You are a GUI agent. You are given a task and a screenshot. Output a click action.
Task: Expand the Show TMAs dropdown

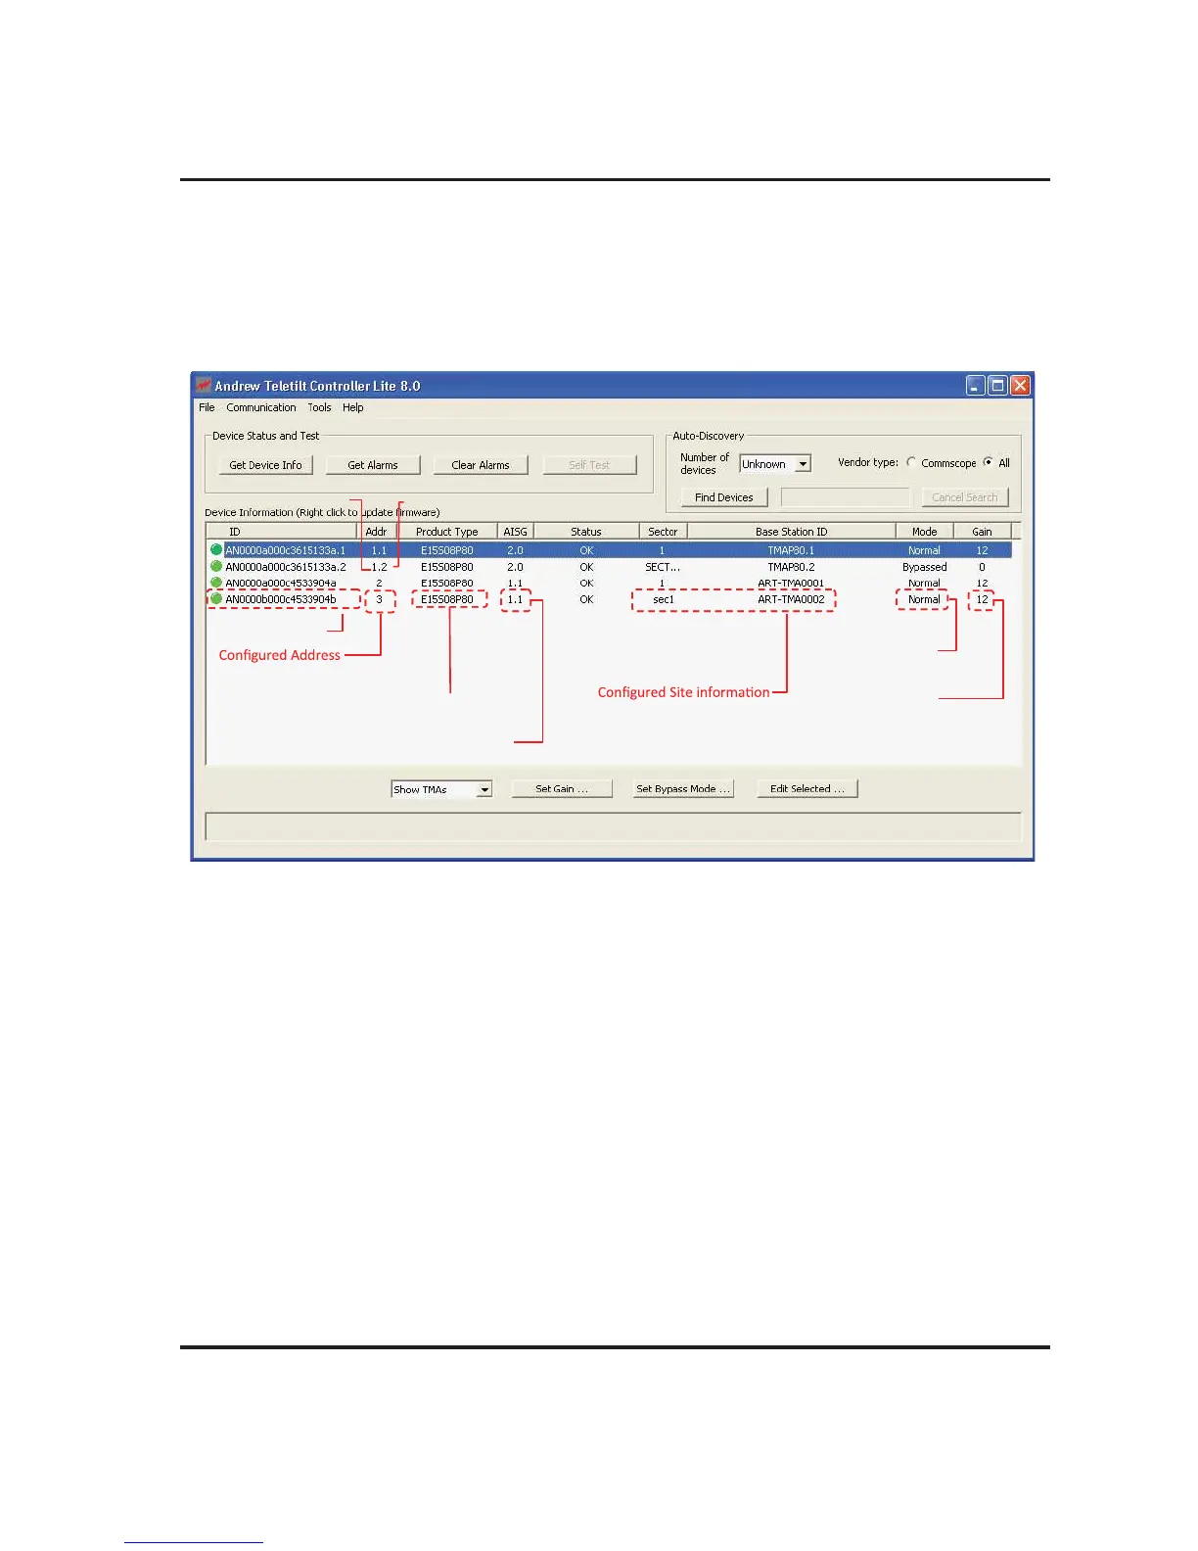point(484,789)
